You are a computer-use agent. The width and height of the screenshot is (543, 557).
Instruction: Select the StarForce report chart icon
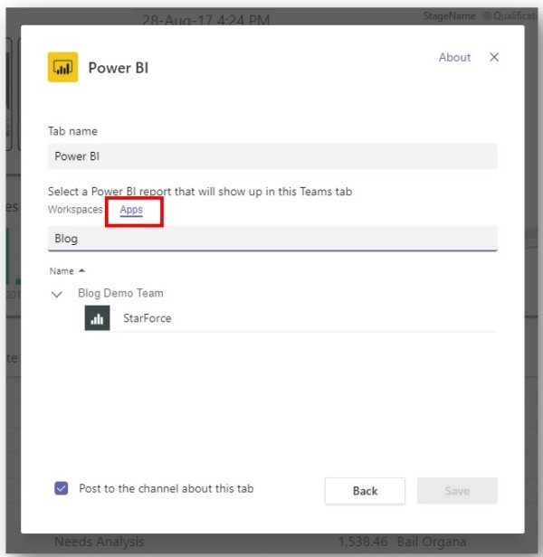coord(97,318)
